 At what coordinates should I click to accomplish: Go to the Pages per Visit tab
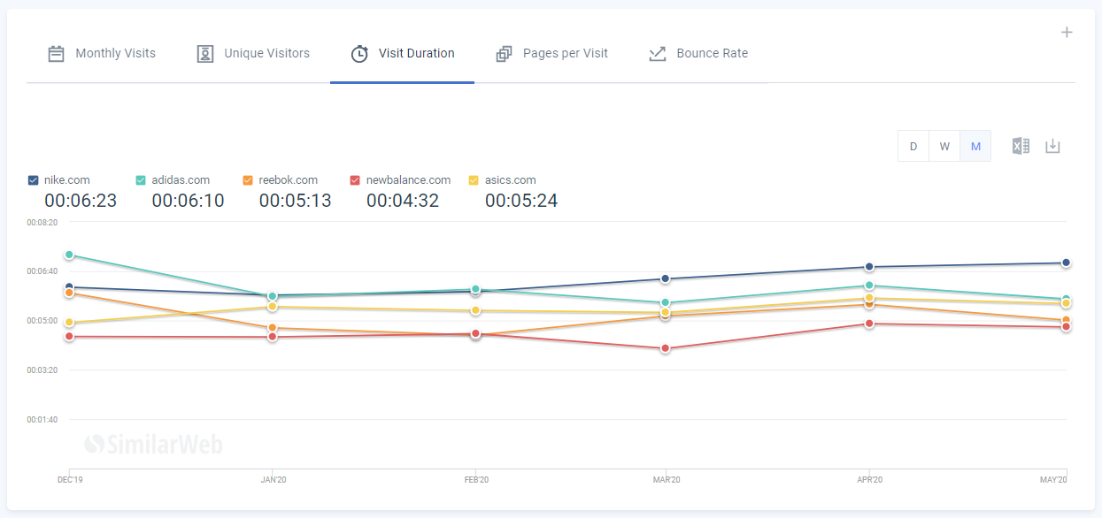click(552, 53)
